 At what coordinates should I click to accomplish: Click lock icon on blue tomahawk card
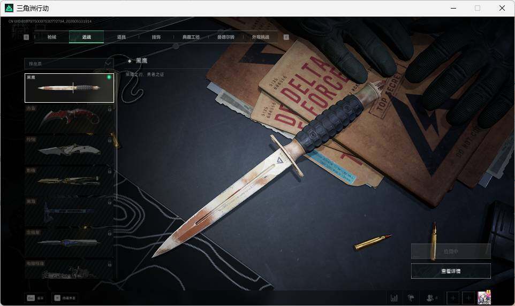(x=110, y=203)
